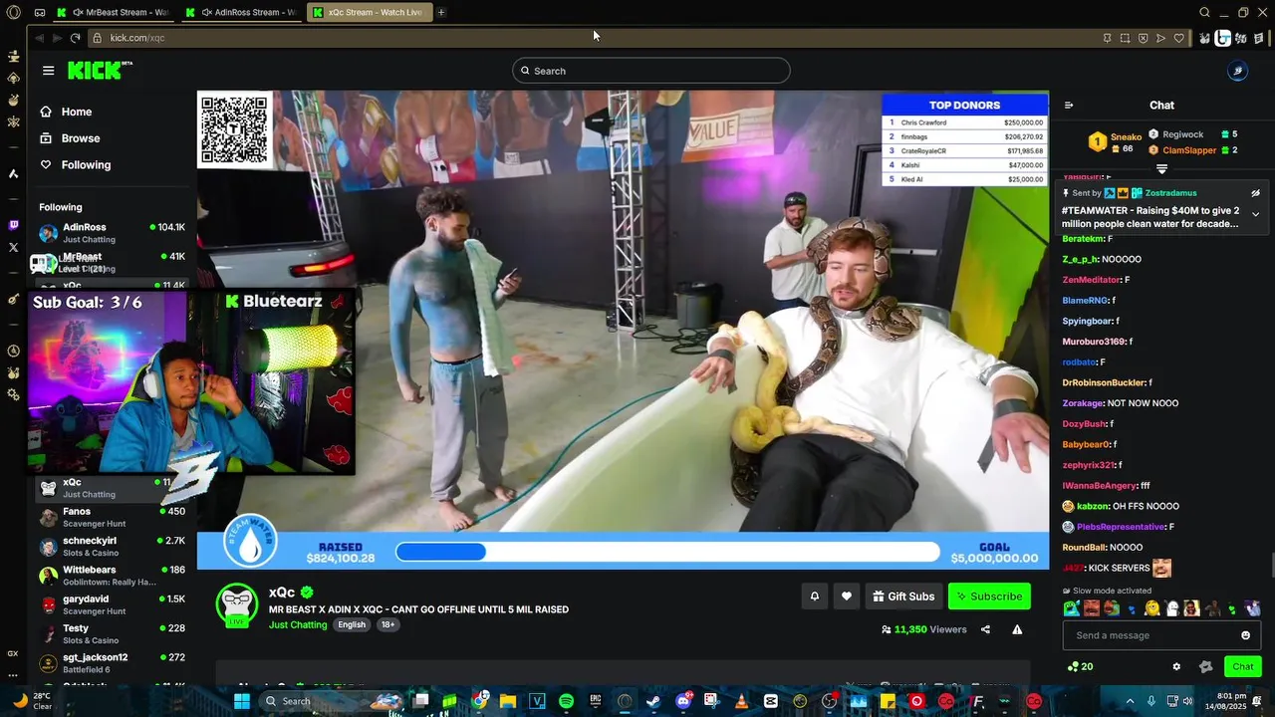1275x717 pixels.
Task: Open X icon in Opera sidebar
Action: [x=13, y=247]
